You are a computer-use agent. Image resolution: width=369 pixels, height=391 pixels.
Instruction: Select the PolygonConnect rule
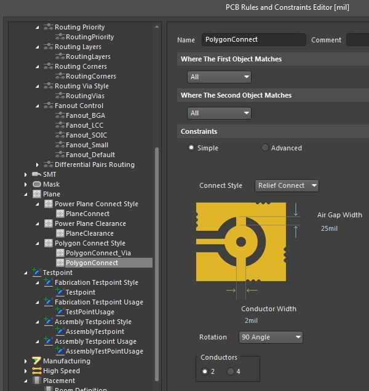tap(92, 263)
